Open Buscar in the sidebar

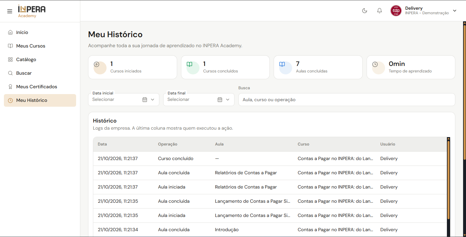40,73
